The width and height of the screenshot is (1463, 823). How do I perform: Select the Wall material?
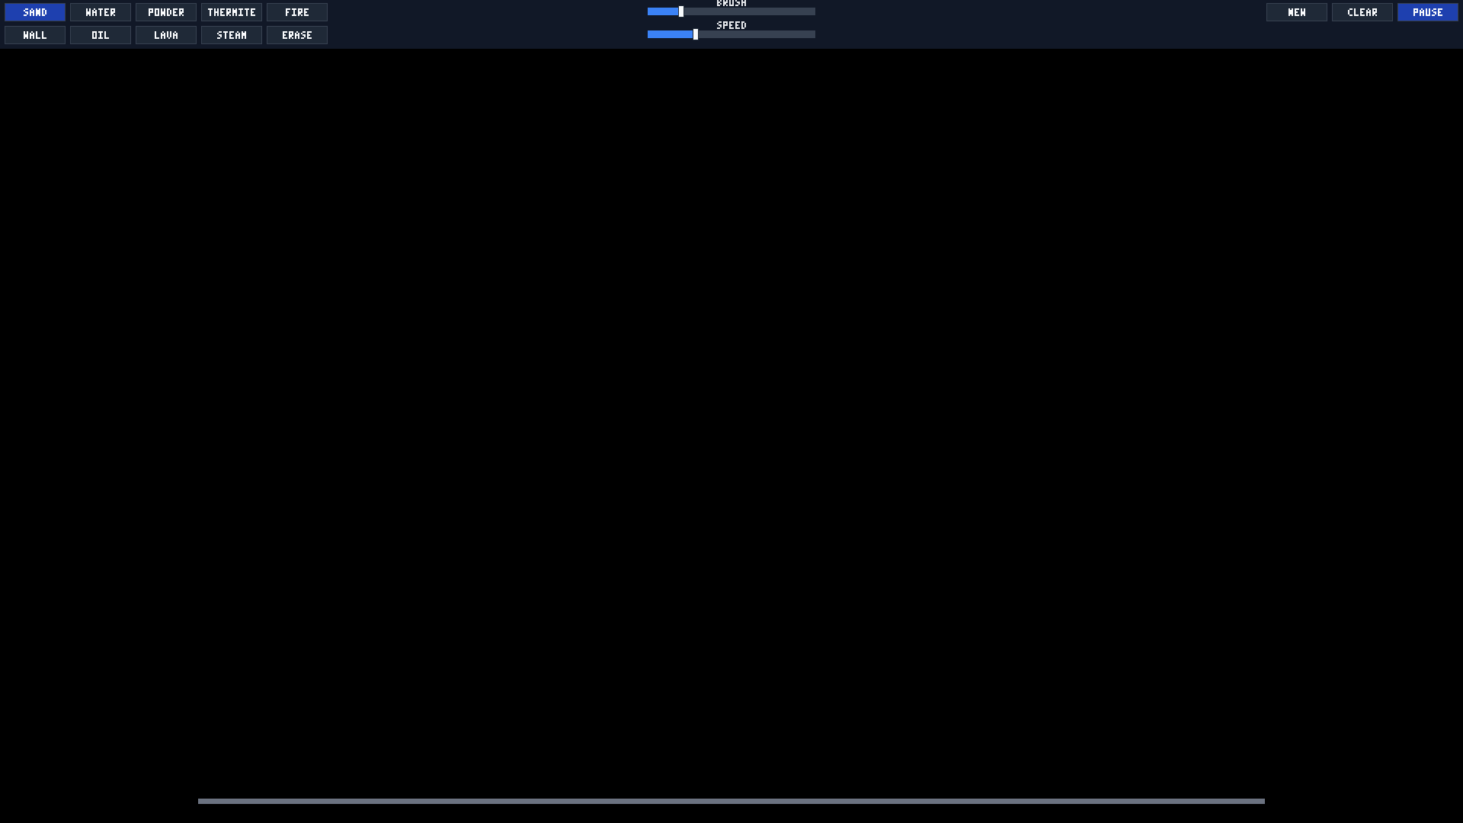[x=35, y=35]
